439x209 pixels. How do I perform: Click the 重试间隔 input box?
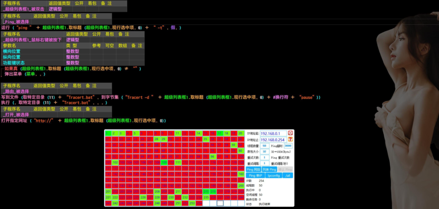click(264, 164)
